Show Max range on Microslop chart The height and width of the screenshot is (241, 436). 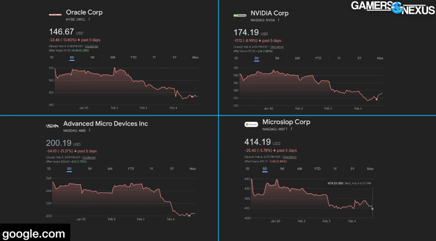tap(370, 169)
